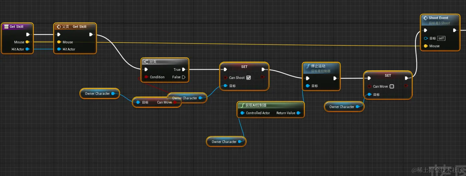Screen dimensions: 466x176
Task: Click exec input pin of Shoot Event node
Action: click(426, 30)
